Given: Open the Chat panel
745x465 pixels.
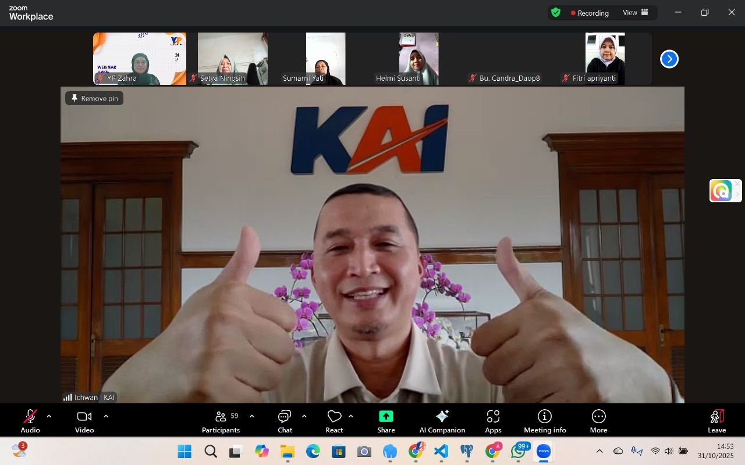Looking at the screenshot, I should click(285, 421).
